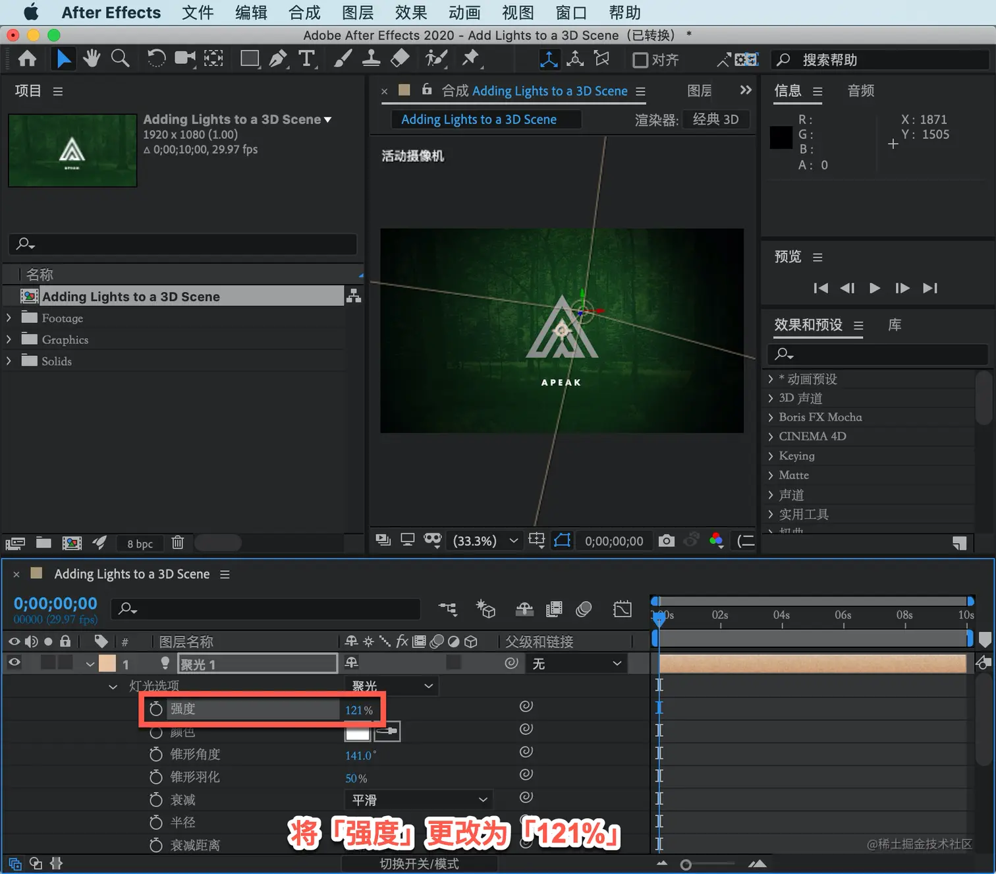Choose the Zoom magnifier tool
The height and width of the screenshot is (874, 996).
tap(120, 59)
